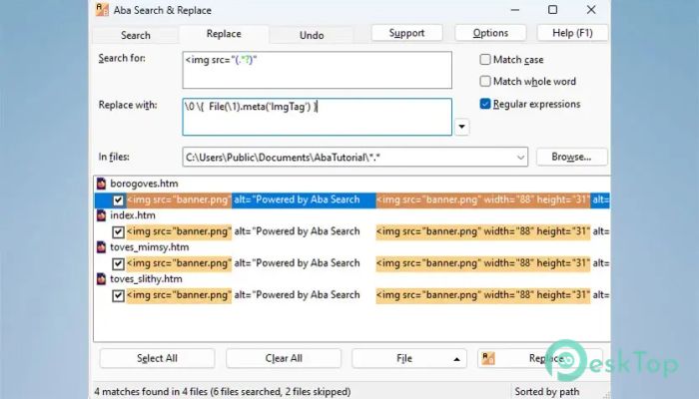Expand the In files path dropdown

pyautogui.click(x=520, y=158)
